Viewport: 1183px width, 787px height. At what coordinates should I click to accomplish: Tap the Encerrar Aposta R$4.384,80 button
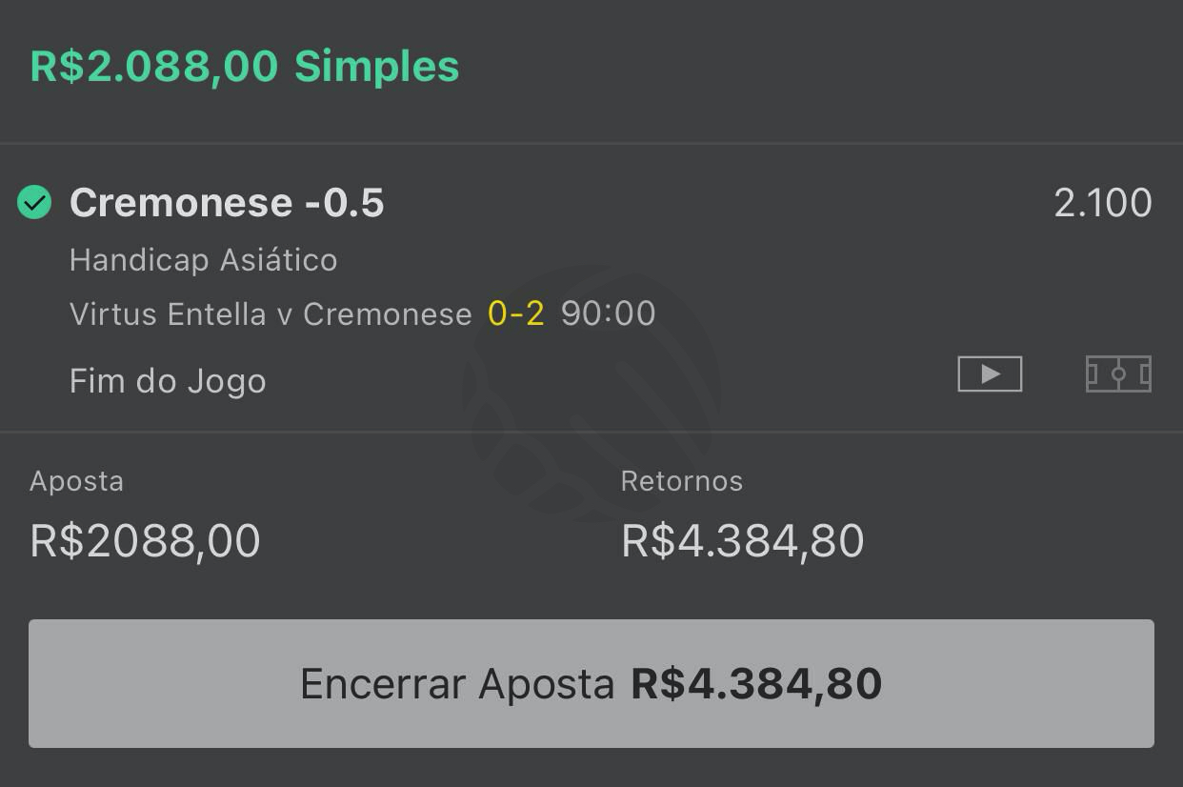pyautogui.click(x=591, y=683)
